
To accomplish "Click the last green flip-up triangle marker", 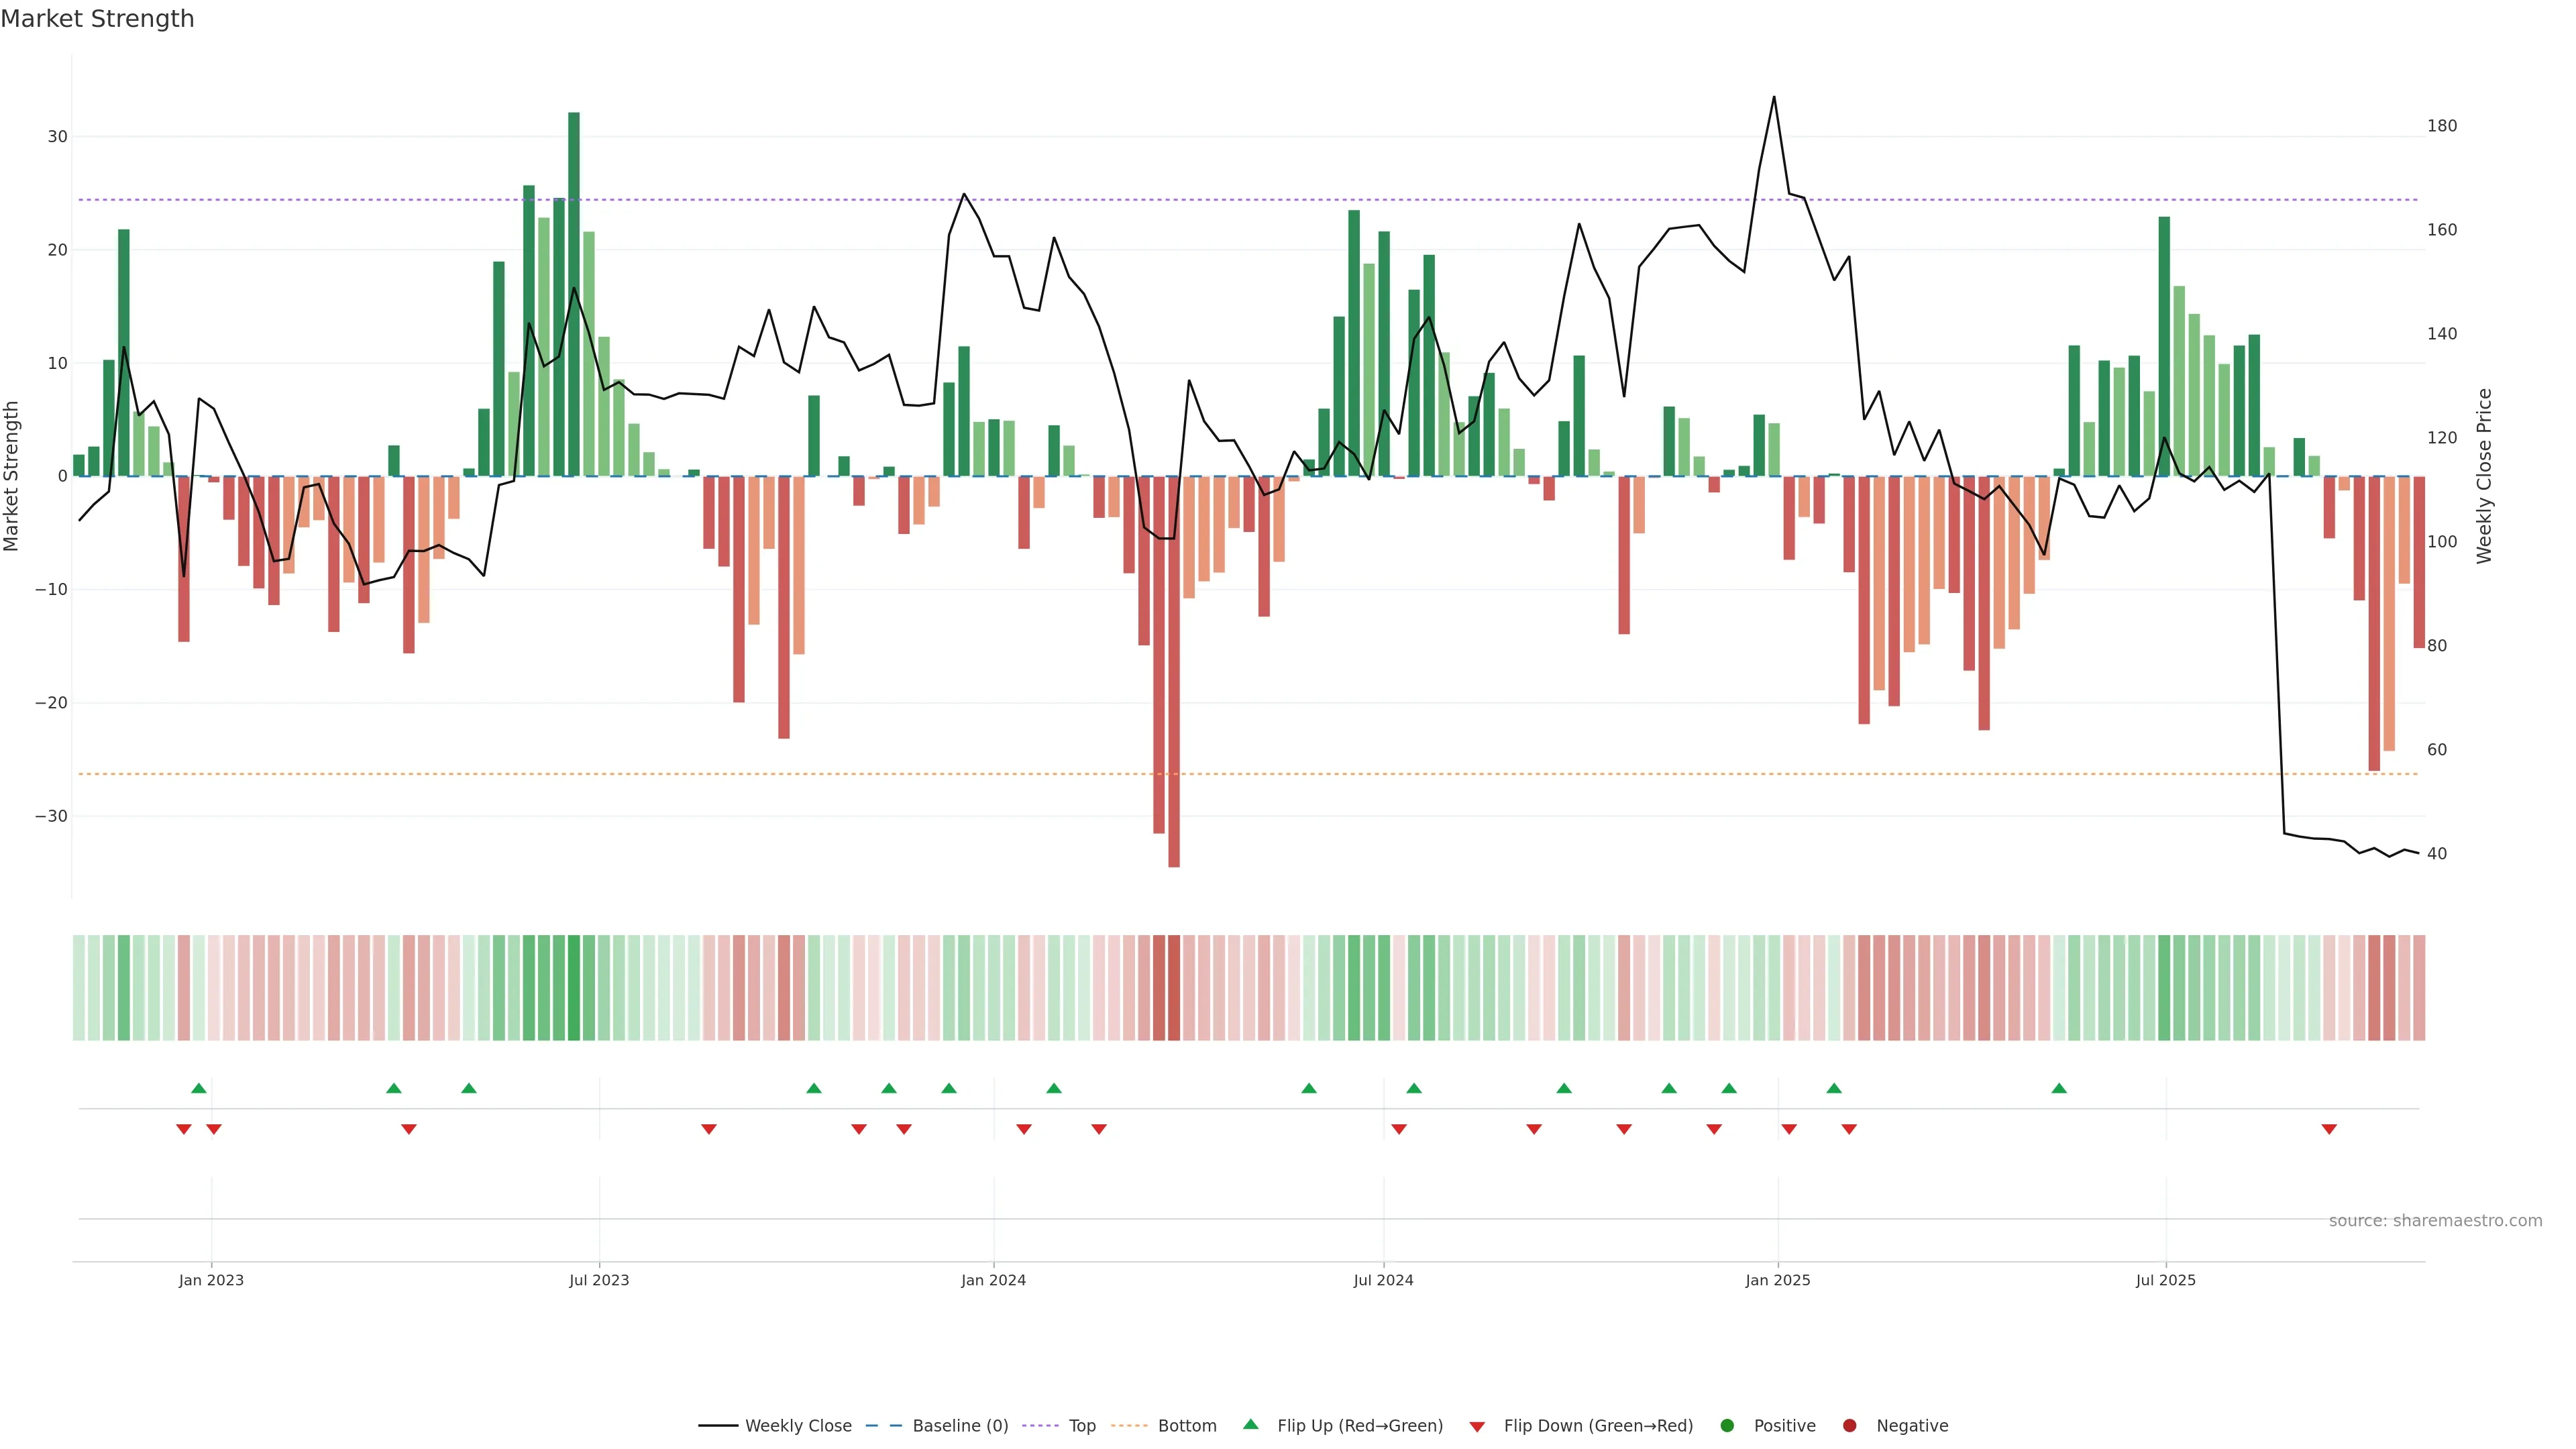I will (x=2059, y=1088).
